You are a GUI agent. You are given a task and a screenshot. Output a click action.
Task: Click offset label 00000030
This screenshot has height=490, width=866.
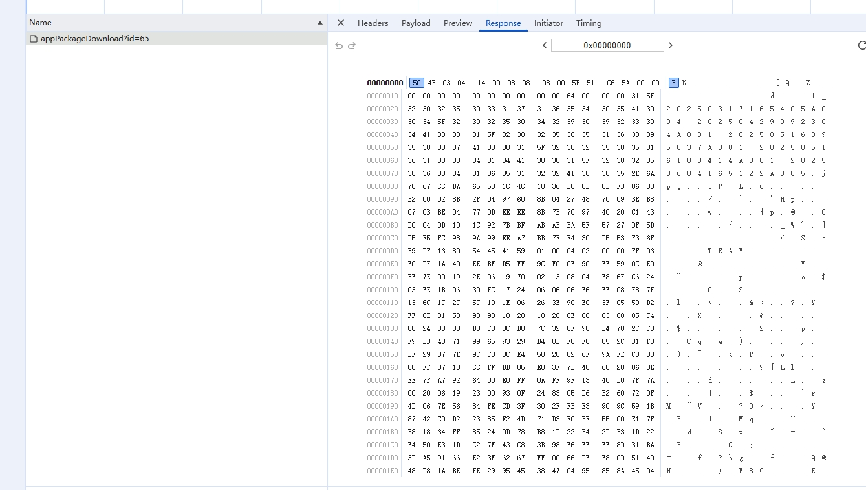point(383,122)
